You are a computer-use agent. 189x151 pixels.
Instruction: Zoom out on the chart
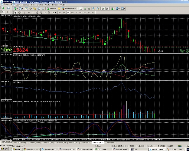(x=98, y=8)
